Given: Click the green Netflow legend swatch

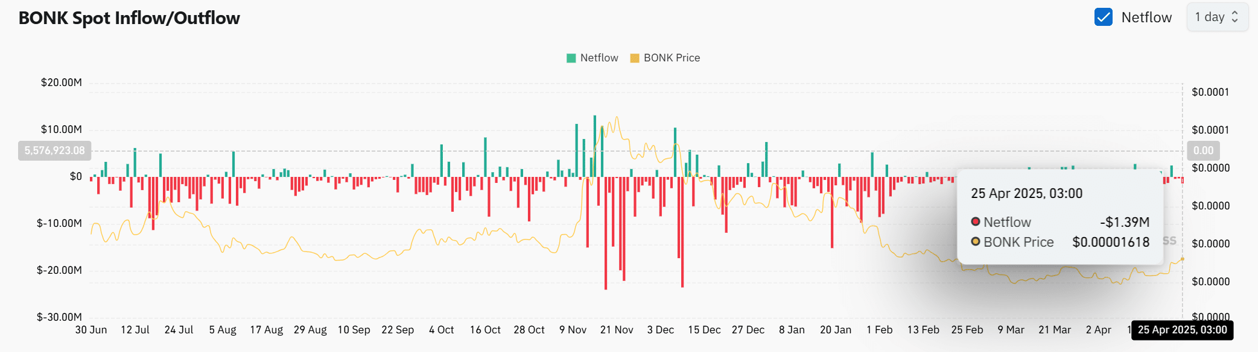Looking at the screenshot, I should [x=571, y=58].
